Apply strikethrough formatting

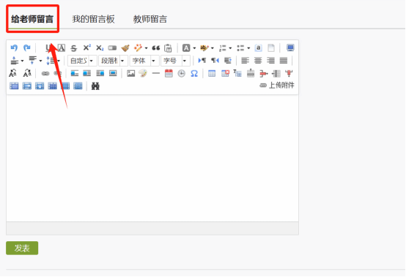(x=74, y=48)
